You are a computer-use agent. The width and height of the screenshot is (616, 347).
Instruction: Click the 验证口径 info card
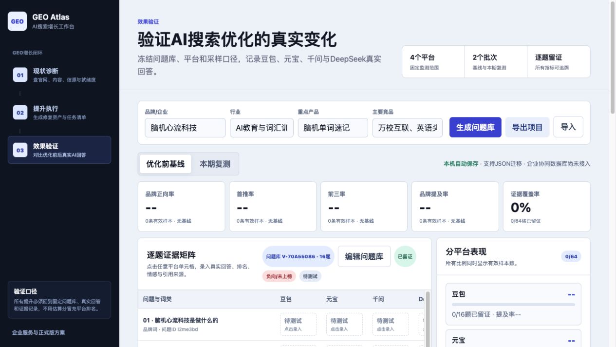59,300
